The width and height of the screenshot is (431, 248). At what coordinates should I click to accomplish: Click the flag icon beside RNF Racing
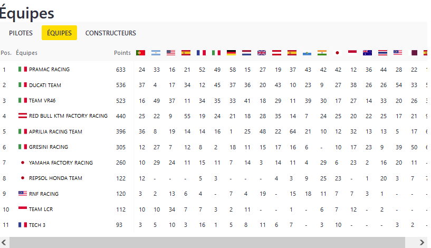[23, 194]
